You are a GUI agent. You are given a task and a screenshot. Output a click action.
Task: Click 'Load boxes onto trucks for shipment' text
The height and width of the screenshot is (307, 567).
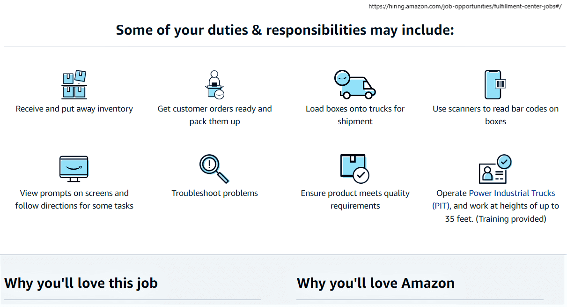[x=355, y=115]
